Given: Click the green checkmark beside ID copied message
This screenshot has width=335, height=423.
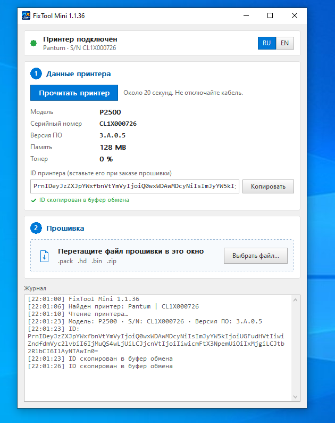Looking at the screenshot, I should (x=33, y=200).
